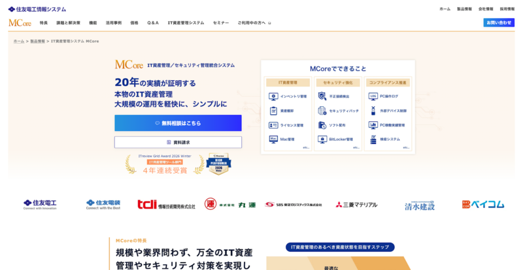Viewport: 523px width, 270px height.
Task: Click the 検疫システム checklist icon
Action: click(x=373, y=140)
